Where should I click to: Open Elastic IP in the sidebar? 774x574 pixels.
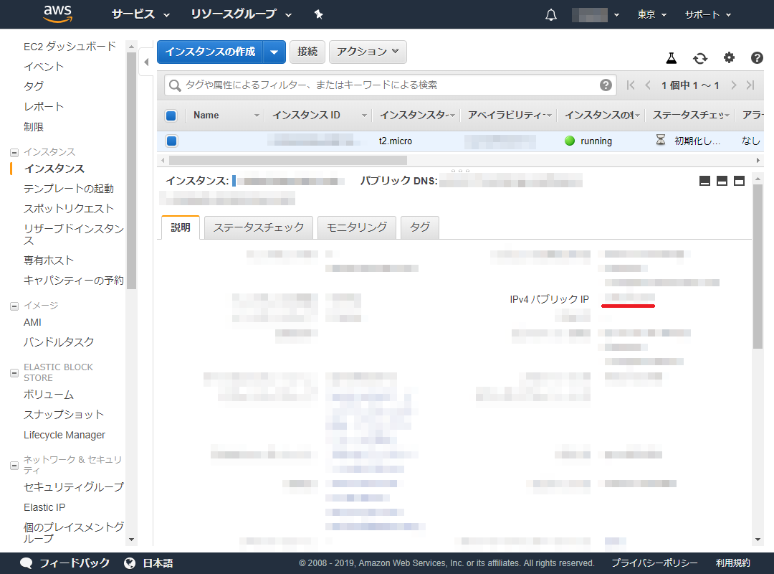(44, 507)
